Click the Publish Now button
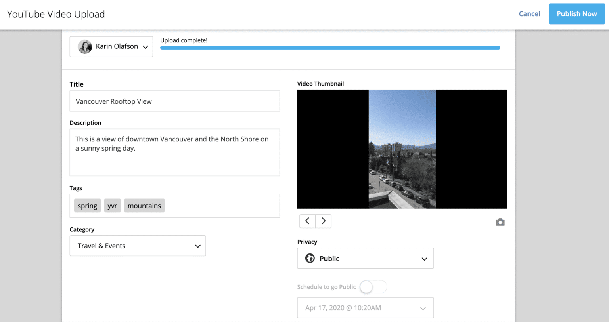Viewport: 609px width, 322px height. coord(577,14)
